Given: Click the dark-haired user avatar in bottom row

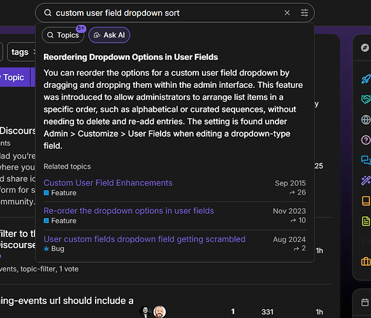Looking at the screenshot, I should [x=145, y=312].
